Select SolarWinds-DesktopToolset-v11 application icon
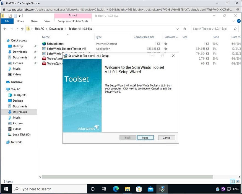 click(44, 49)
